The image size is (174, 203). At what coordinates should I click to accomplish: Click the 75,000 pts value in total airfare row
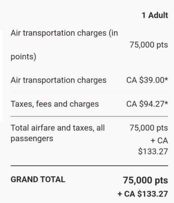[x=149, y=128]
